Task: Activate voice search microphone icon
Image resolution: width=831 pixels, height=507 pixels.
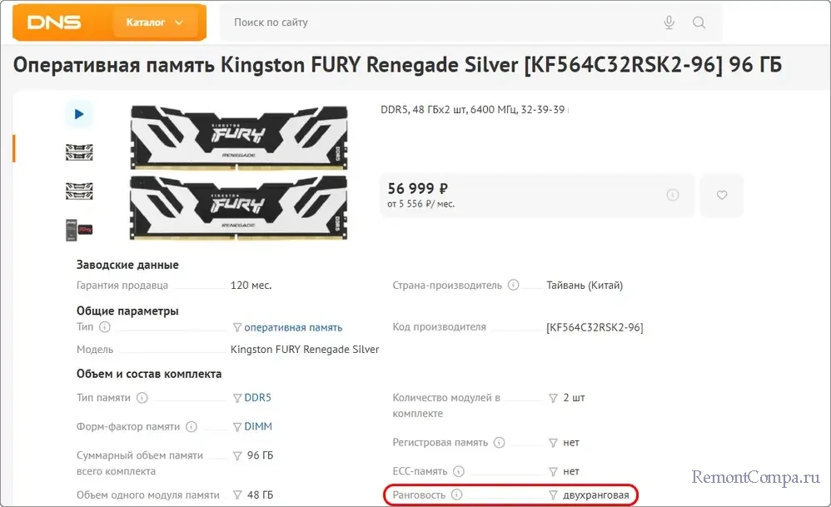Action: (x=669, y=22)
